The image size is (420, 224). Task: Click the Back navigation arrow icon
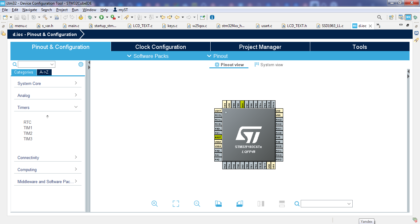click(x=177, y=17)
